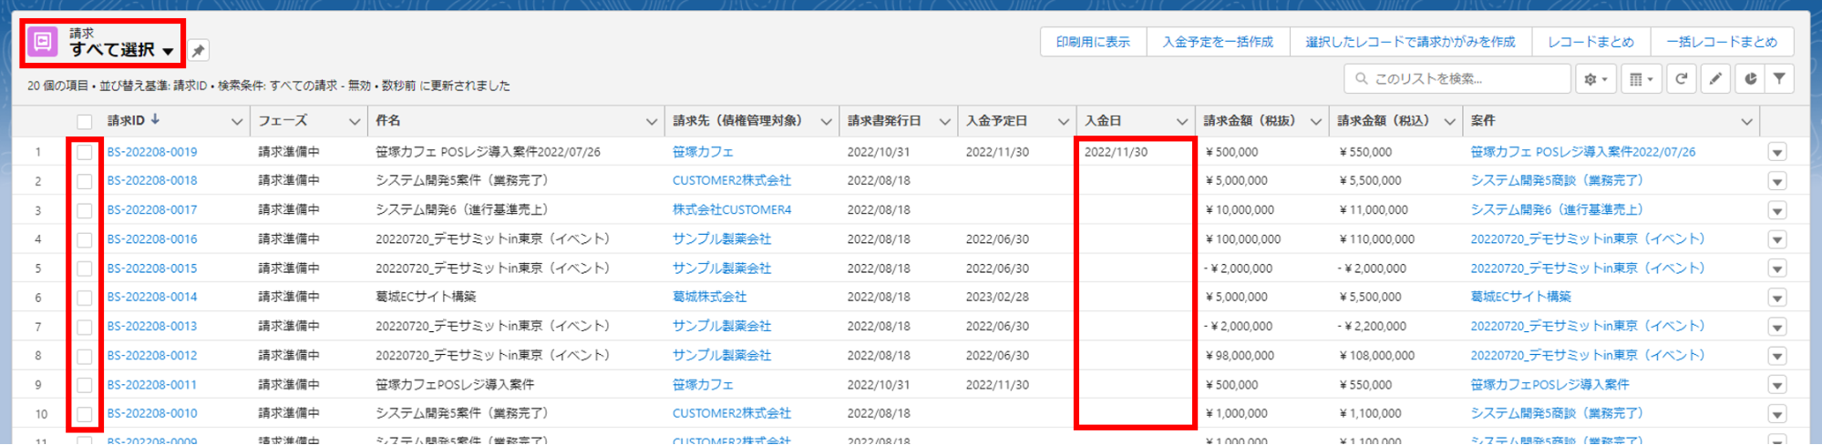This screenshot has width=1822, height=445.
Task: Sort by 入金日 column header
Action: pyautogui.click(x=1103, y=120)
